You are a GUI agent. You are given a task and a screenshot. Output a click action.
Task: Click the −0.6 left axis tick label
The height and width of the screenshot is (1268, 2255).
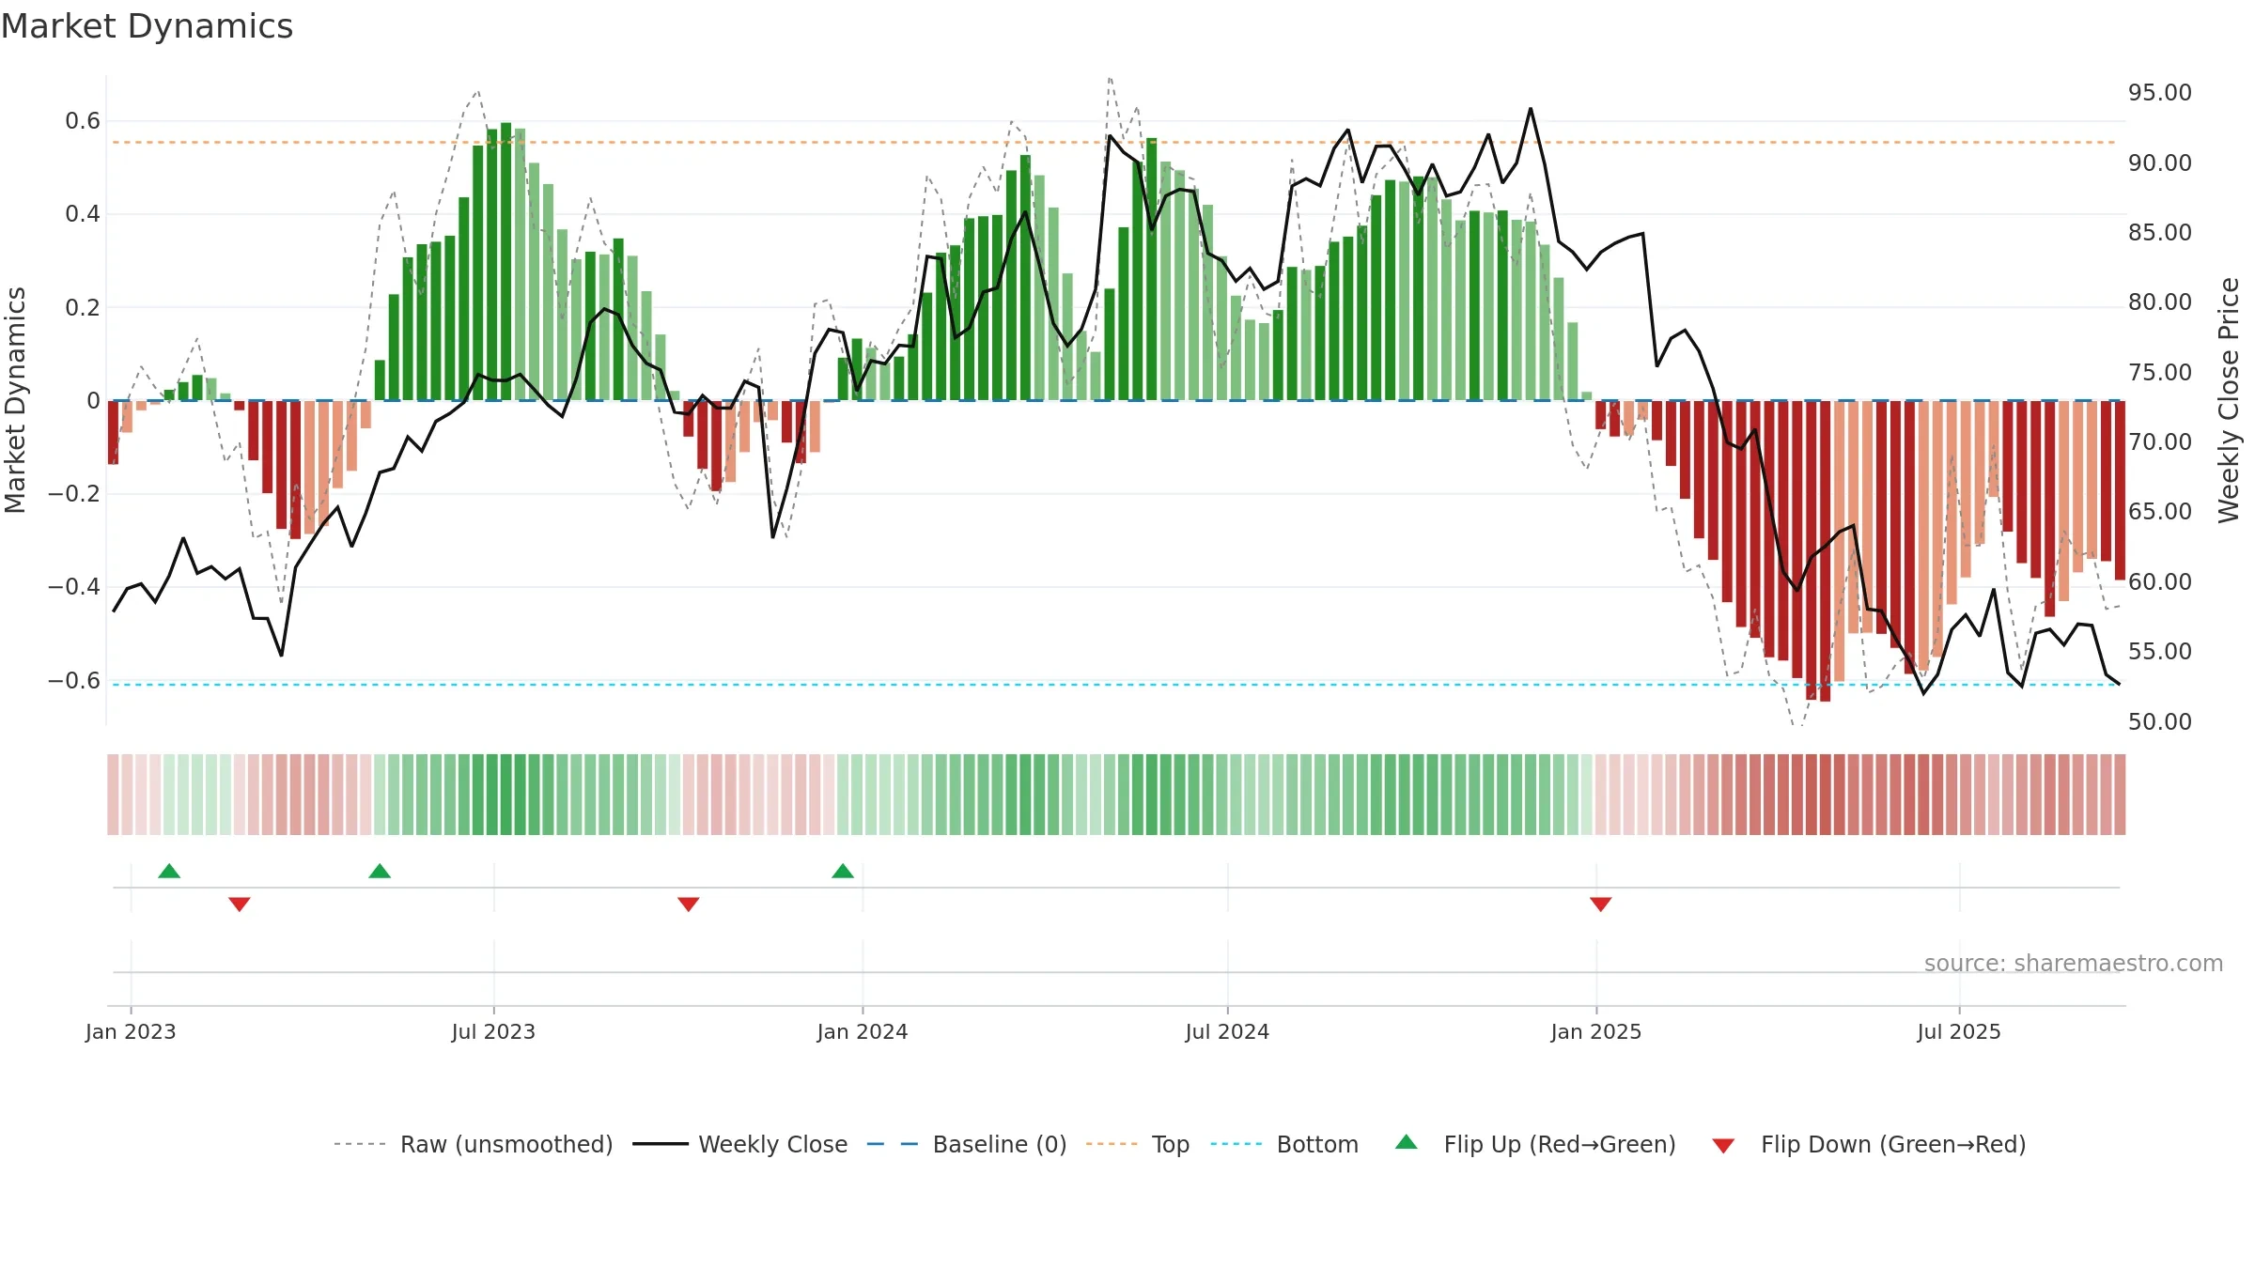pyautogui.click(x=74, y=680)
